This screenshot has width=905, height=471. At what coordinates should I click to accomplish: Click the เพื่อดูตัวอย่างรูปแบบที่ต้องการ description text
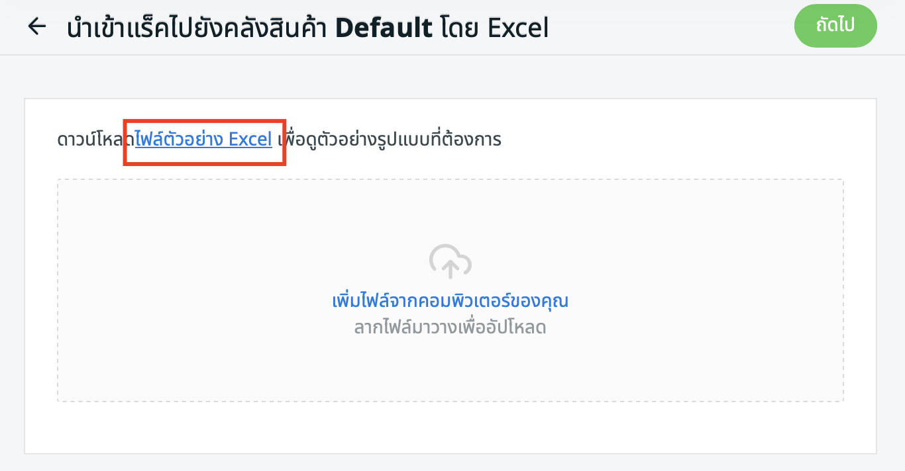pos(390,140)
